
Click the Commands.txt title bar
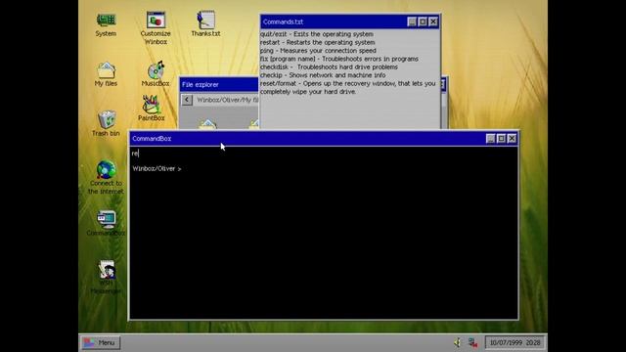coord(334,22)
